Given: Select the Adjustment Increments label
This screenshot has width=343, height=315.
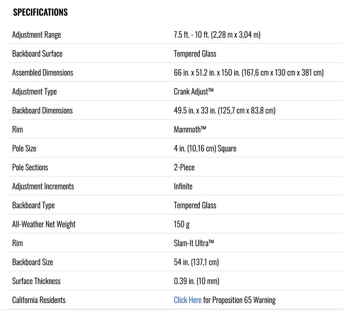Looking at the screenshot, I should click(x=43, y=186).
